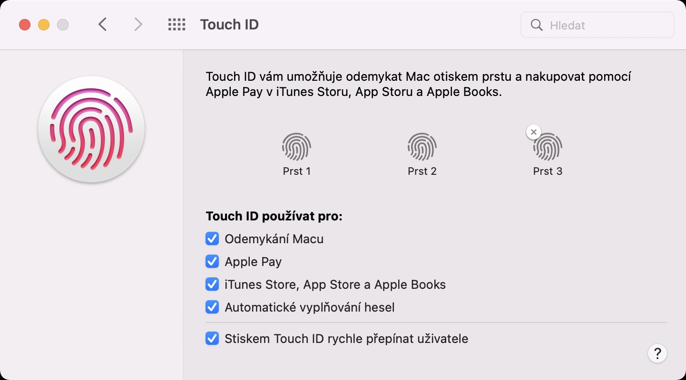This screenshot has width=686, height=380.
Task: Uncheck Odemykání Macu checkbox
Action: click(x=212, y=238)
